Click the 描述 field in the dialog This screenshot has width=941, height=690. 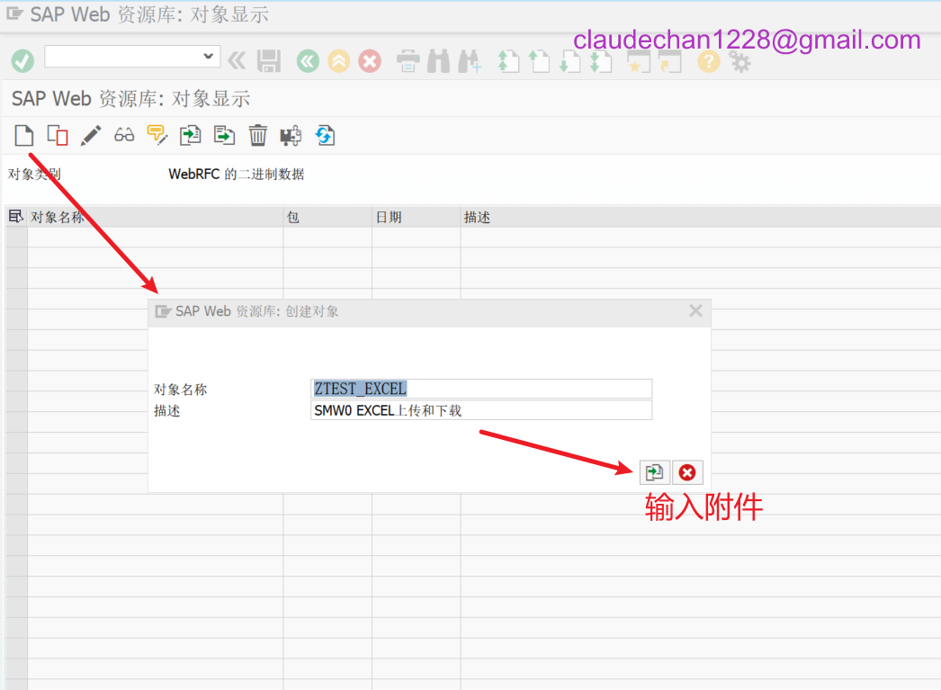coord(480,410)
